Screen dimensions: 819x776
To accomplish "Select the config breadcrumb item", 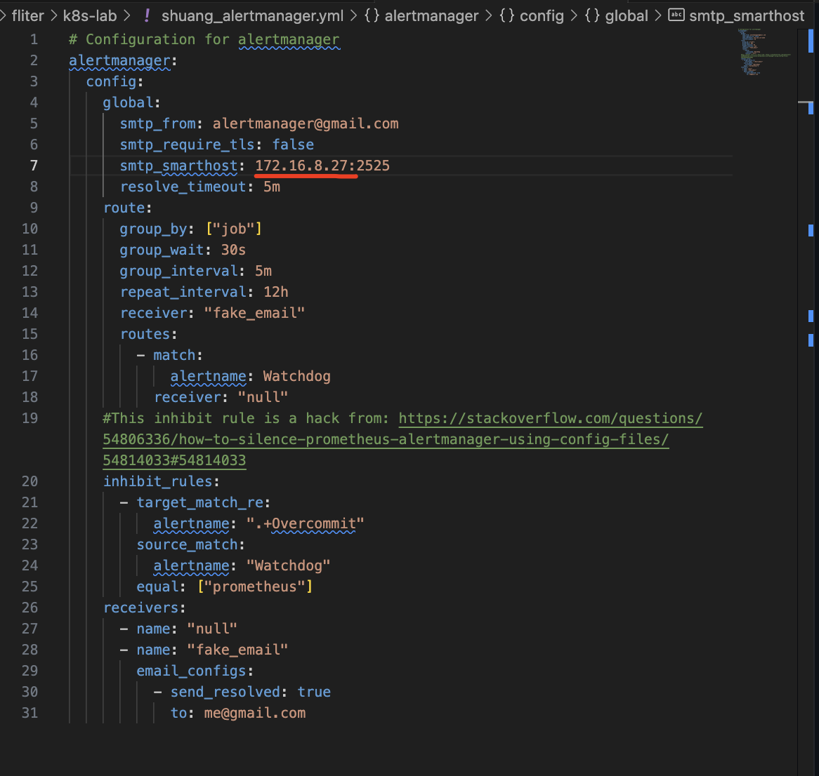I will [542, 15].
